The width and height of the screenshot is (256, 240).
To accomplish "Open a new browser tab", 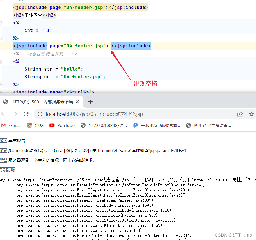I will (x=90, y=102).
